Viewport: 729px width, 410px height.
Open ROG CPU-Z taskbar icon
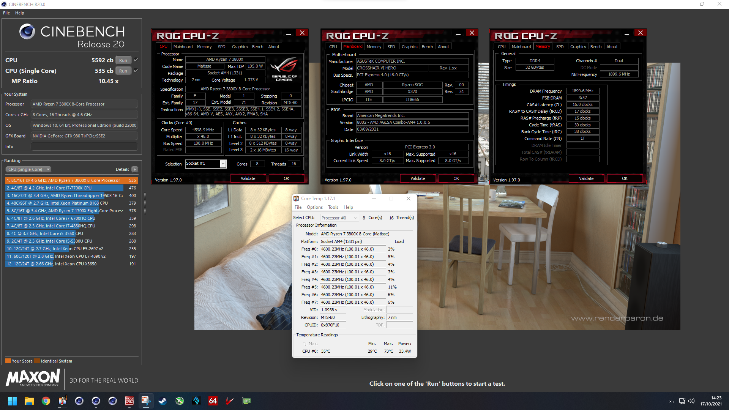[x=129, y=401]
